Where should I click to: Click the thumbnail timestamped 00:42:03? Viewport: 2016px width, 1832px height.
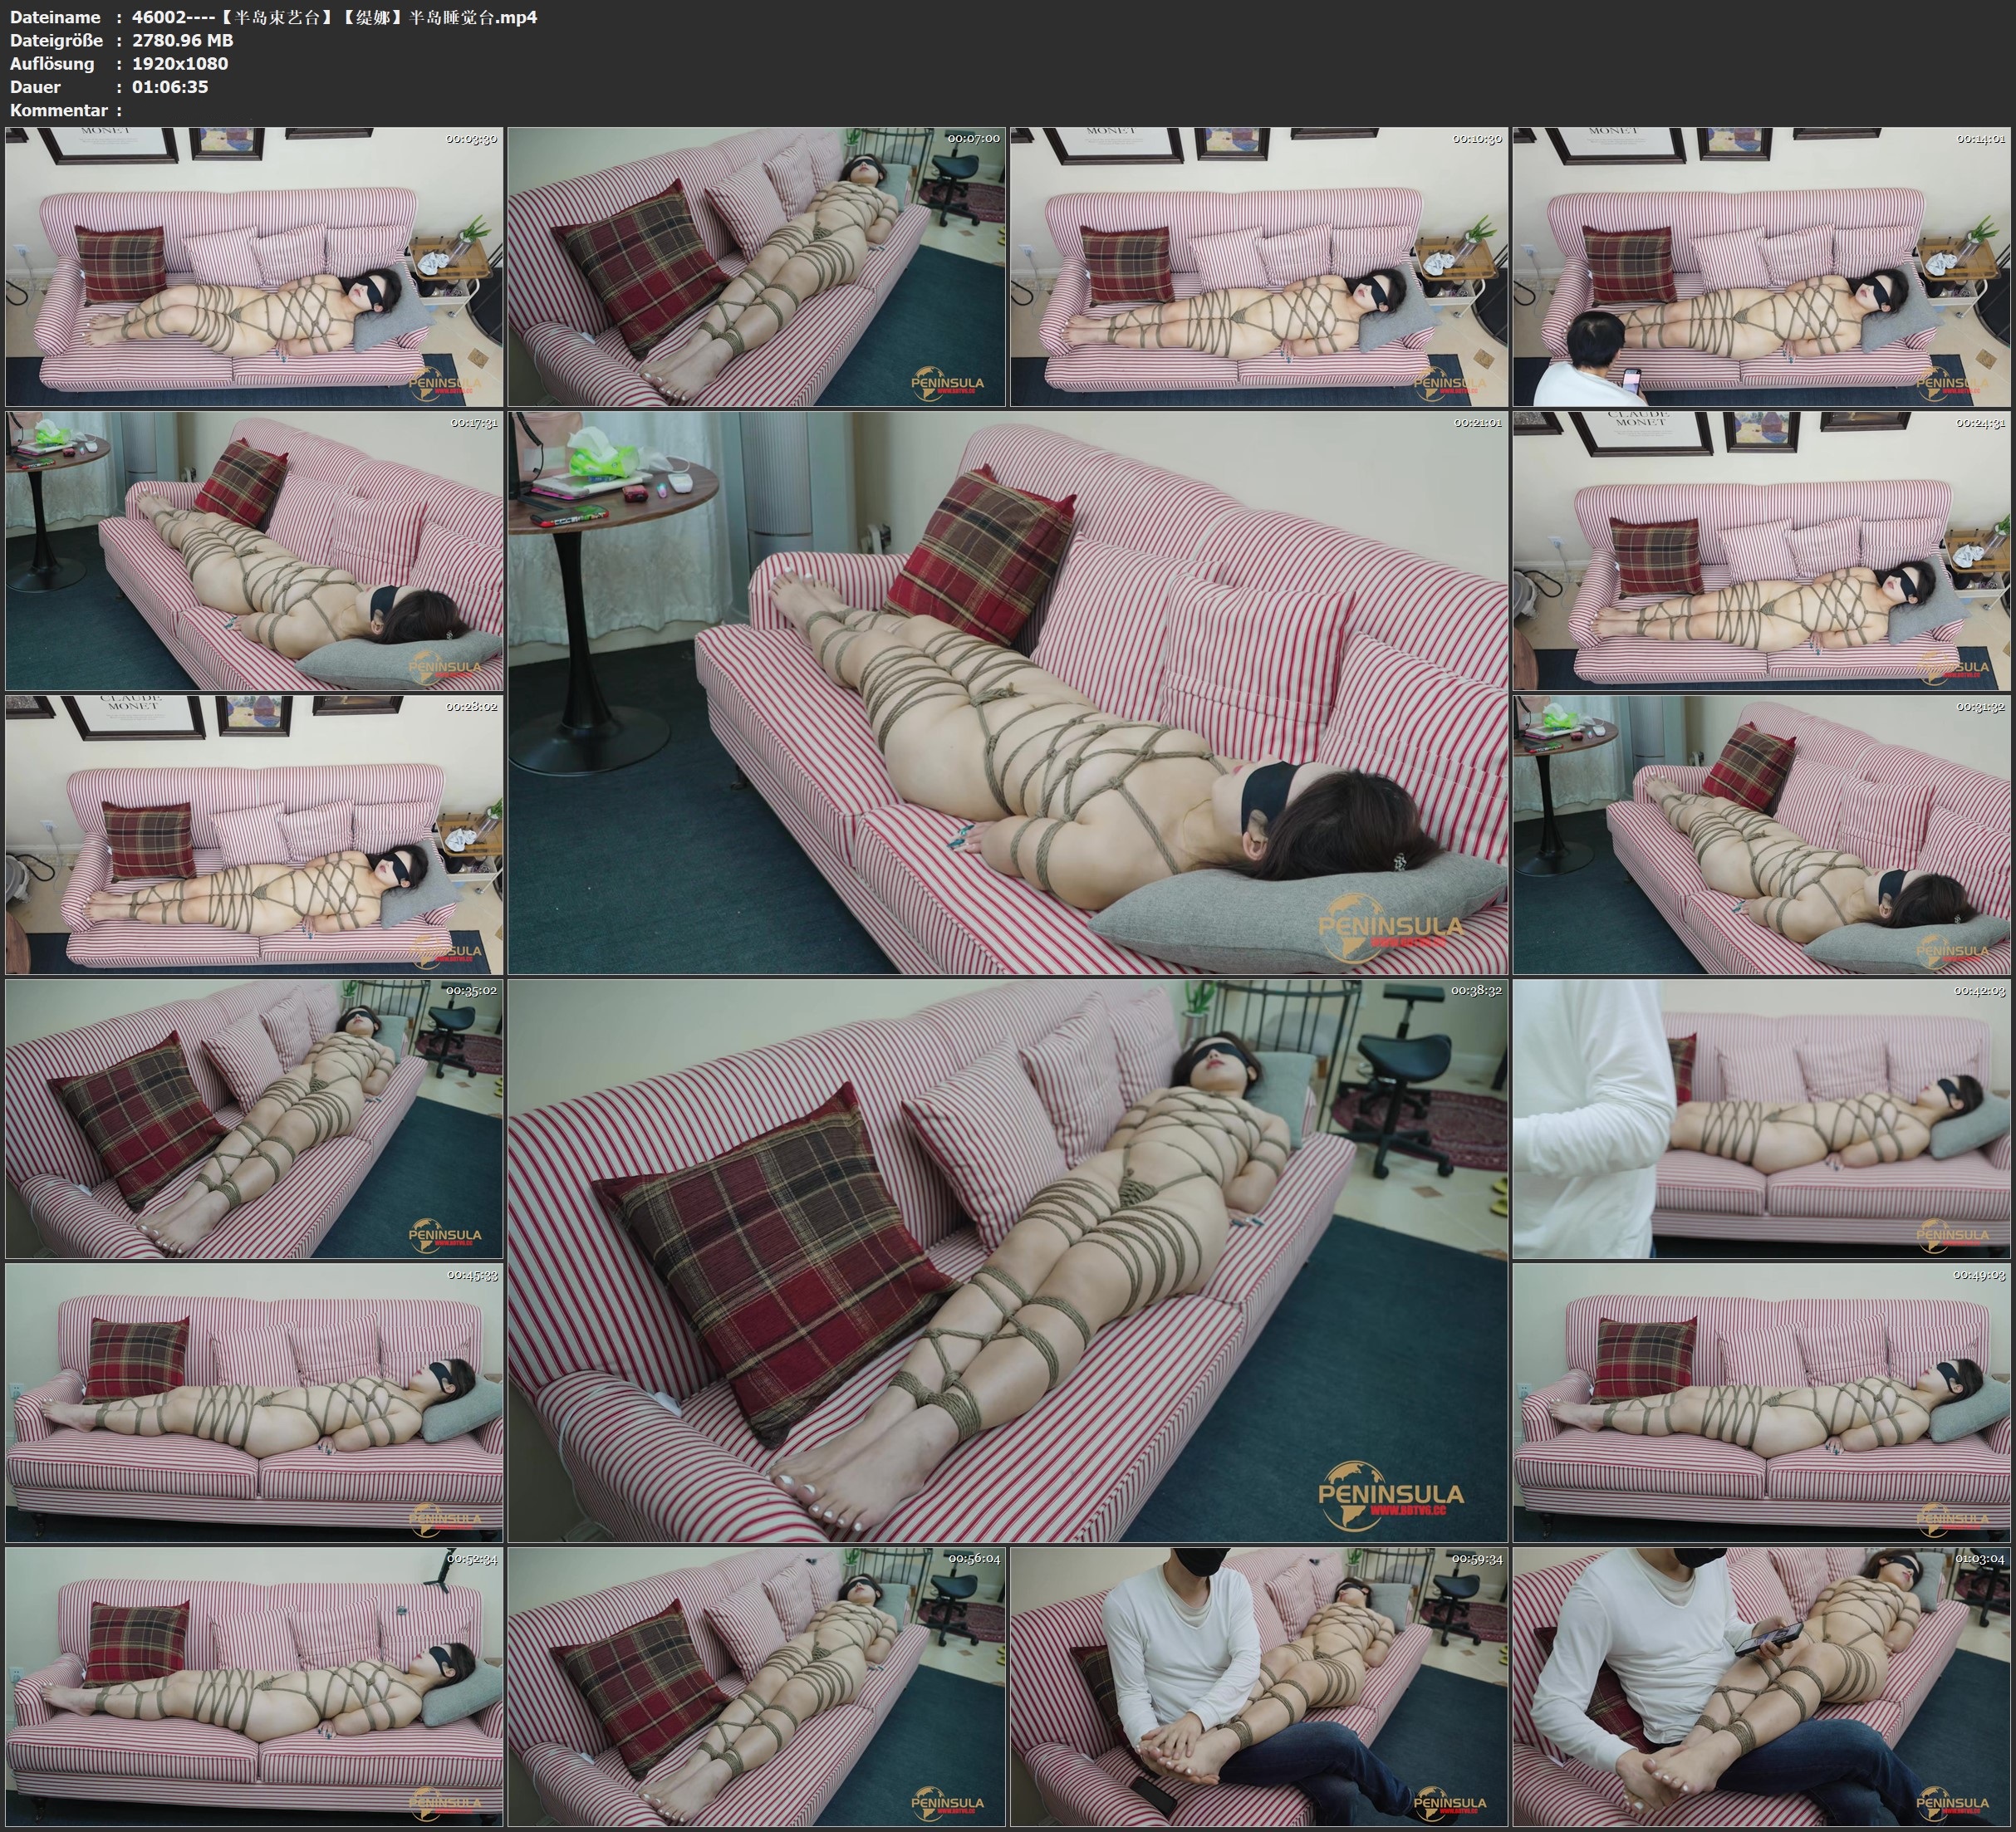pos(1761,1118)
